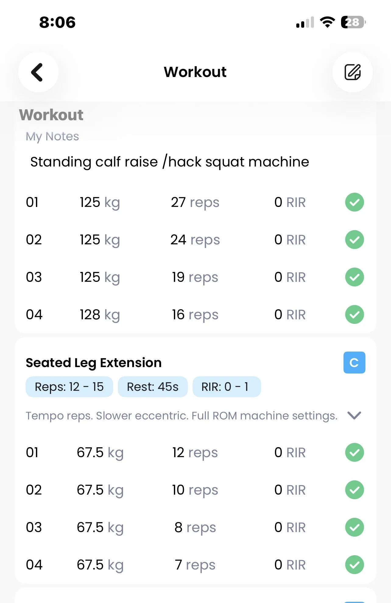This screenshot has height=603, width=391.
Task: Open the Seated Leg Extension exercise title
Action: point(93,363)
